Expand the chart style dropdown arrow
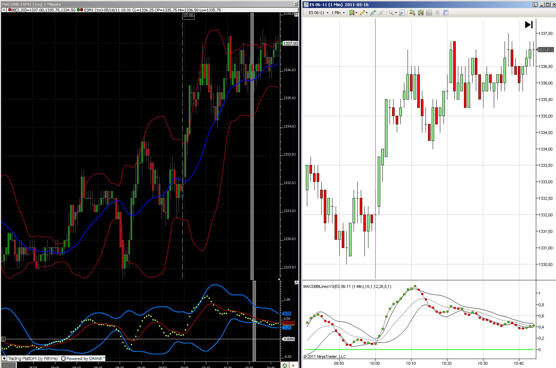 tap(357, 13)
